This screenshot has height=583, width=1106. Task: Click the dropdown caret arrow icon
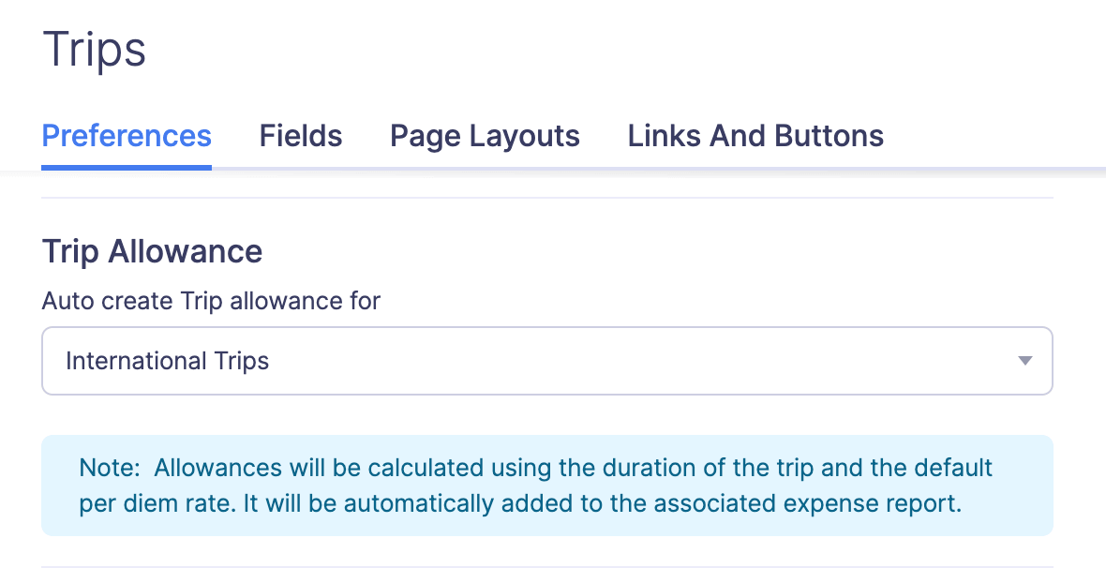coord(1024,361)
